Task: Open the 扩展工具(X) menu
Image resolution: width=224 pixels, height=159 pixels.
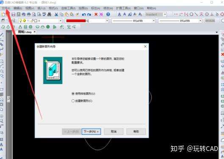Action: tap(123, 8)
